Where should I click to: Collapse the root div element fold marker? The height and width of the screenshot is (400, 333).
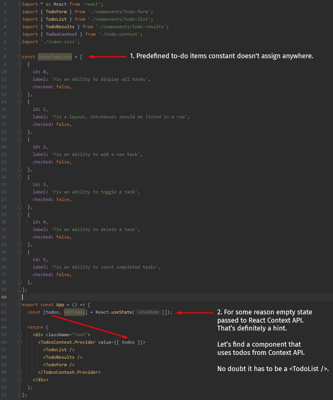[21, 335]
